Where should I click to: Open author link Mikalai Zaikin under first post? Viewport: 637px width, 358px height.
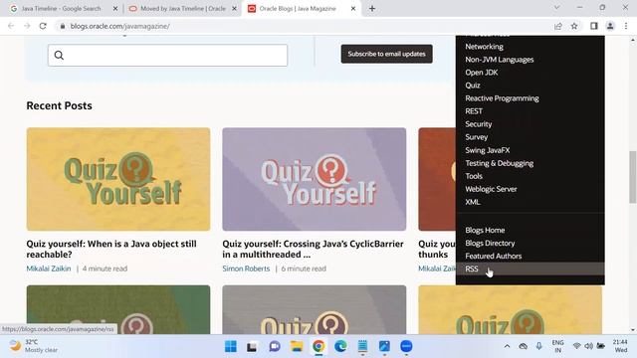(x=49, y=268)
